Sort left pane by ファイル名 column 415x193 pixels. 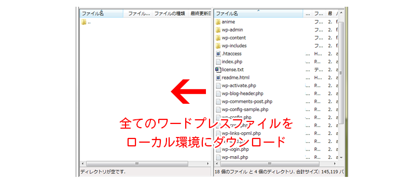pos(102,13)
